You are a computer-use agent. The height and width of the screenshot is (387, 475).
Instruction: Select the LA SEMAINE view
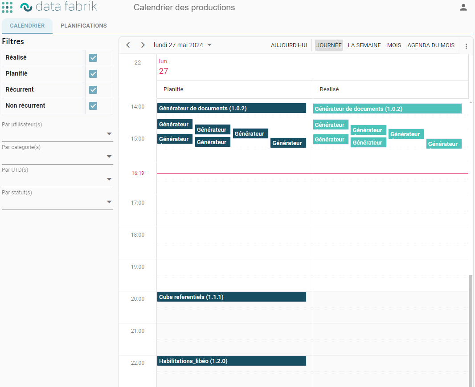[364, 45]
